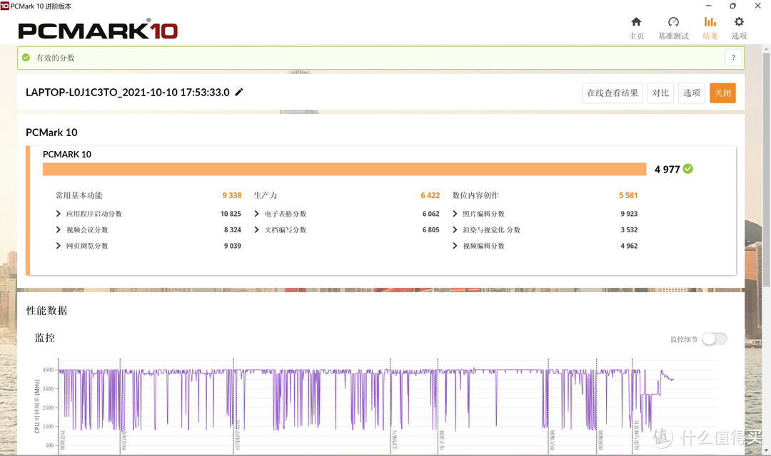The image size is (771, 456).
Task: Click the 照片编辑 score value 9 923
Action: click(629, 214)
